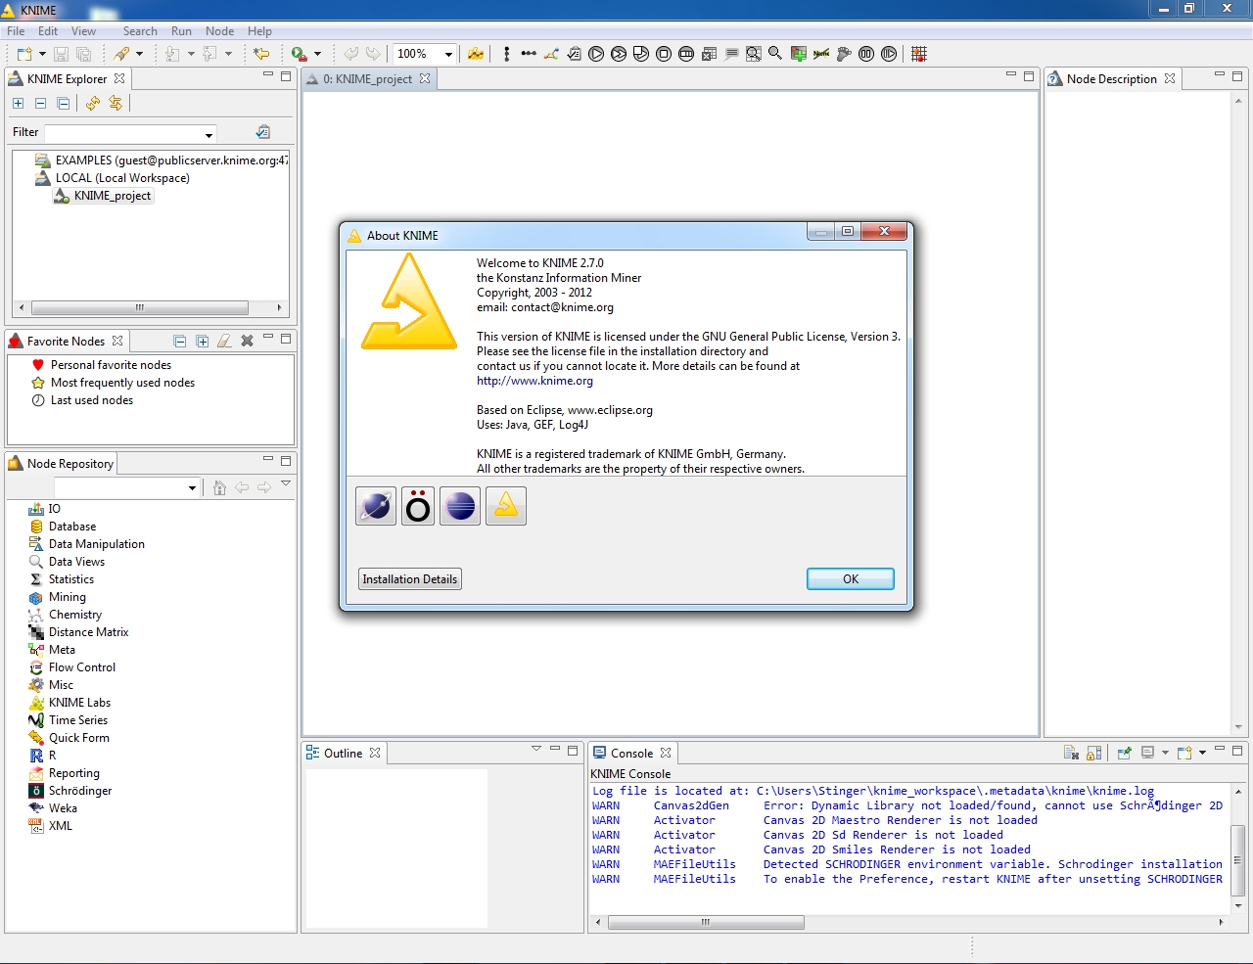Click the X remove icon in Favorite Nodes
The image size is (1253, 964).
coord(248,341)
